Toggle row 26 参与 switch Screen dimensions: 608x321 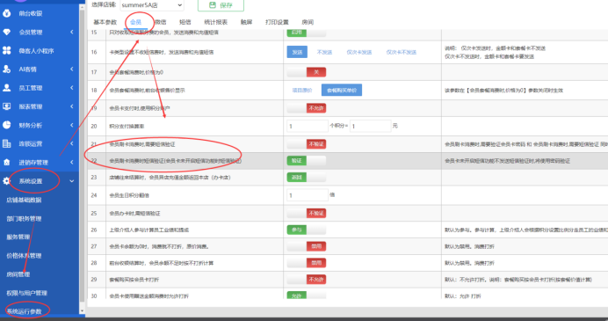point(307,230)
